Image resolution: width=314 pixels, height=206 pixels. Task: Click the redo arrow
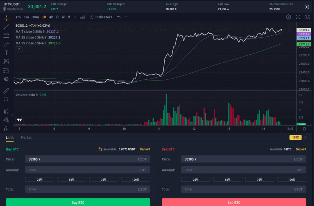(126, 17)
